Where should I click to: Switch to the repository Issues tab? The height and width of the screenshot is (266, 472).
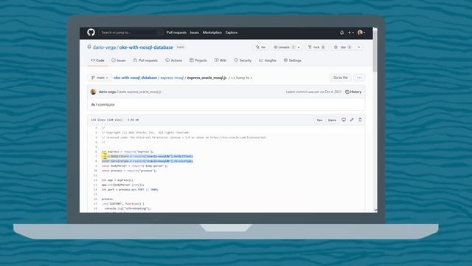[x=119, y=61]
